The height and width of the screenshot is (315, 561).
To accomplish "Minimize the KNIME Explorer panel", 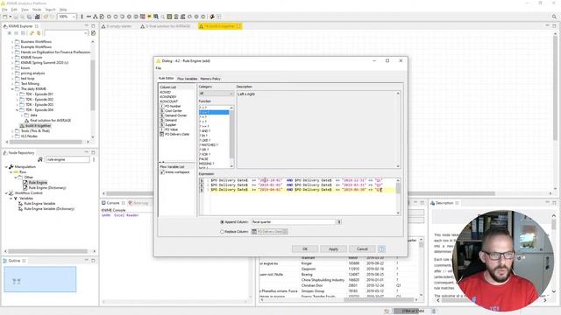I will (x=87, y=26).
